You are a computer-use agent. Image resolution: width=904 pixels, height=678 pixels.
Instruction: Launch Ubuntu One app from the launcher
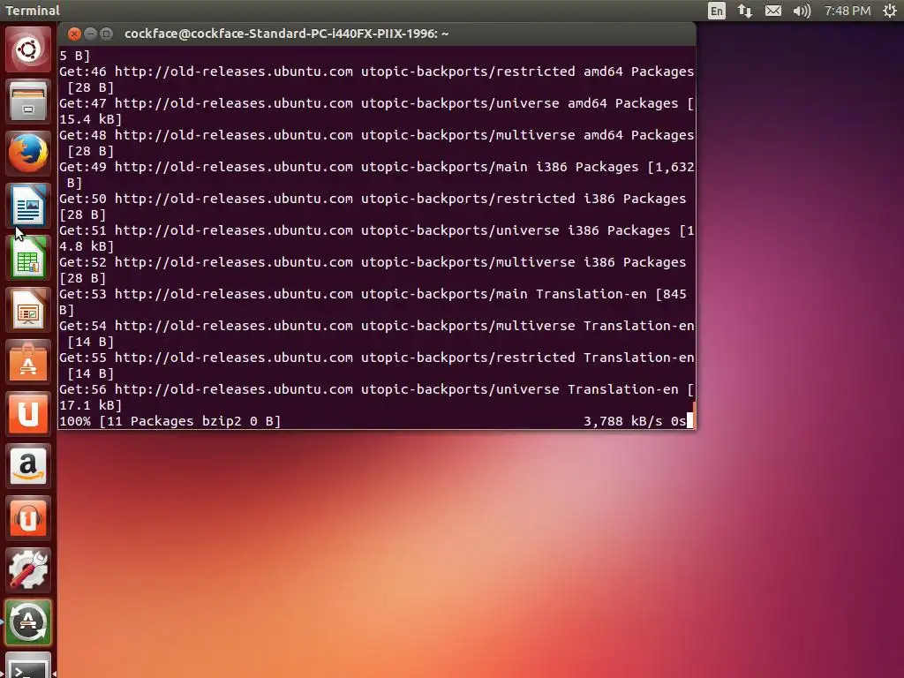click(x=27, y=414)
